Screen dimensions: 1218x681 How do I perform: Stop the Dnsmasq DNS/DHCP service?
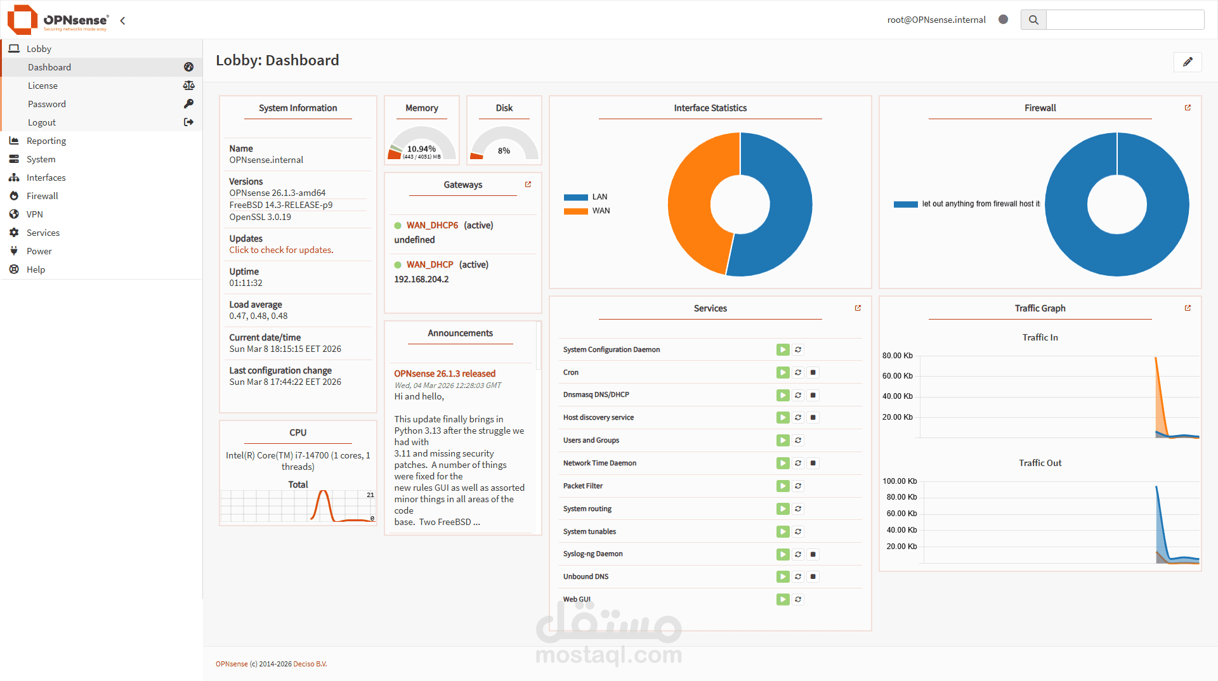click(813, 395)
